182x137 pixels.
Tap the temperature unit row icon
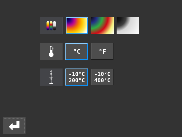(x=51, y=51)
